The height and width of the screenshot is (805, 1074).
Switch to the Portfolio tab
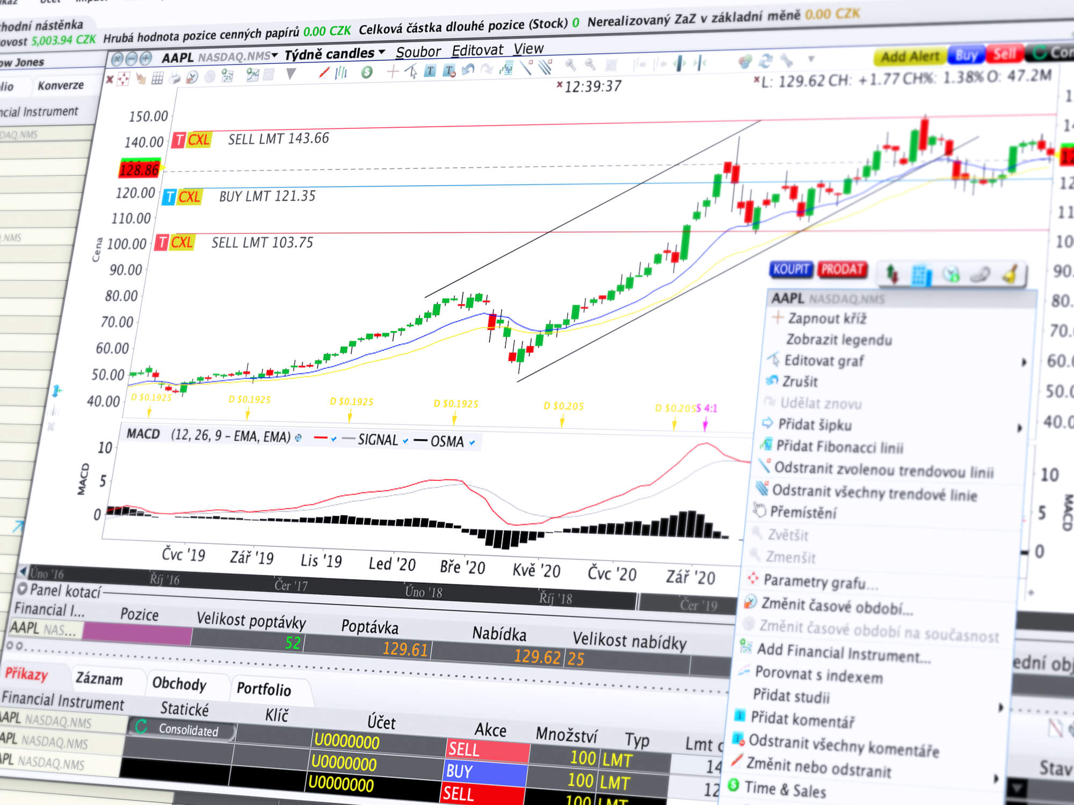coord(264,689)
